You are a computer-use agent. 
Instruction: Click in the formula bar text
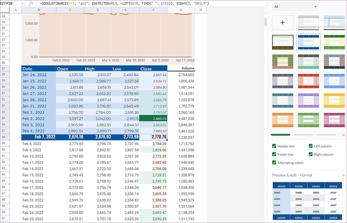point(124,3)
